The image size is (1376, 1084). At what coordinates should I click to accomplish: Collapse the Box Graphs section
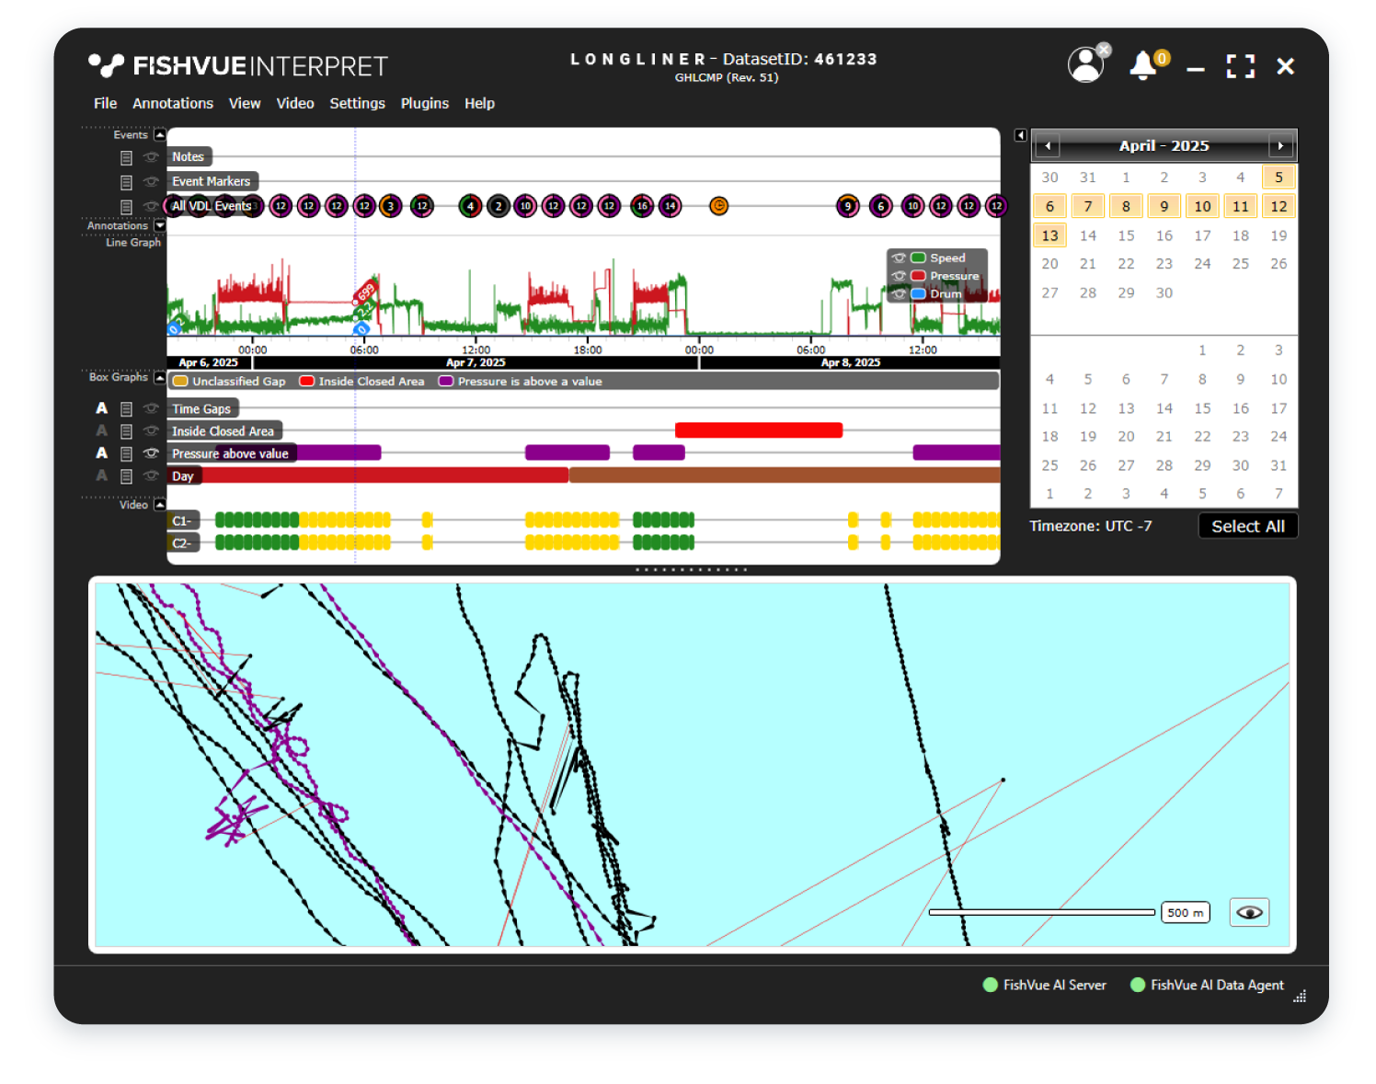(160, 378)
